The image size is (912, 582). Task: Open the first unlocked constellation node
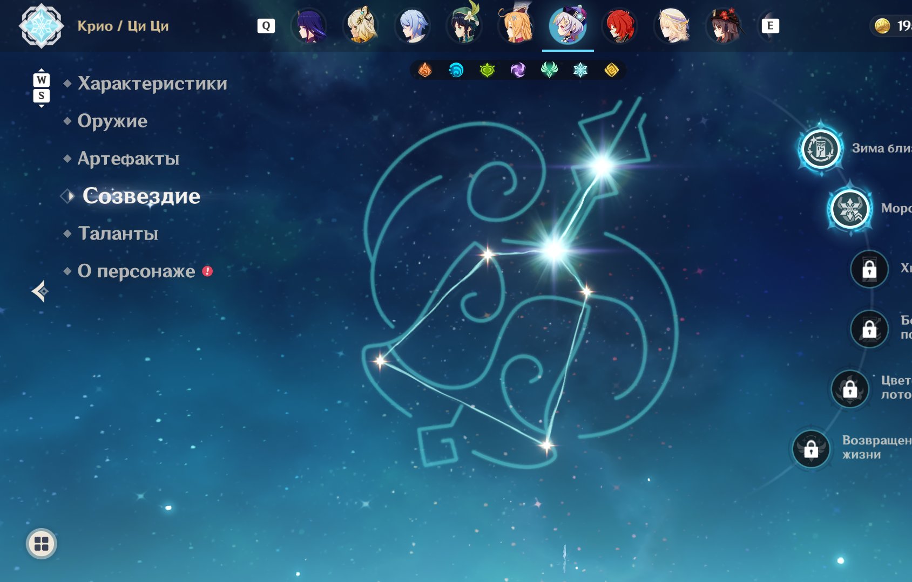click(x=821, y=148)
